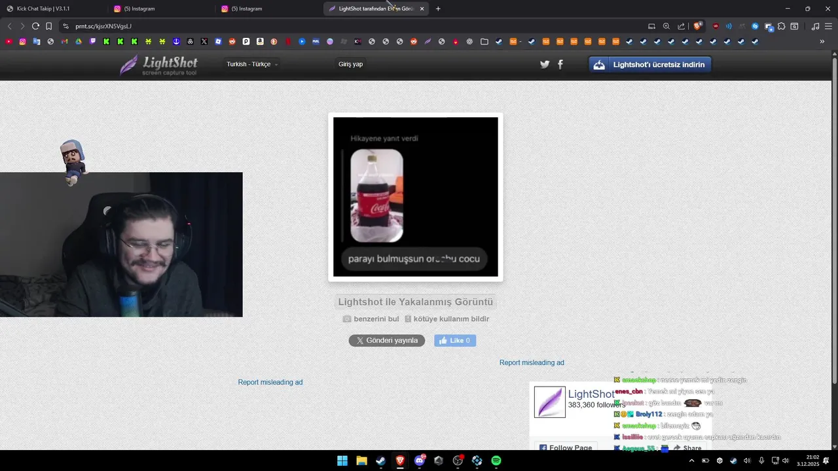838x471 pixels.
Task: Open Brave music playlist icon
Action: (815, 26)
